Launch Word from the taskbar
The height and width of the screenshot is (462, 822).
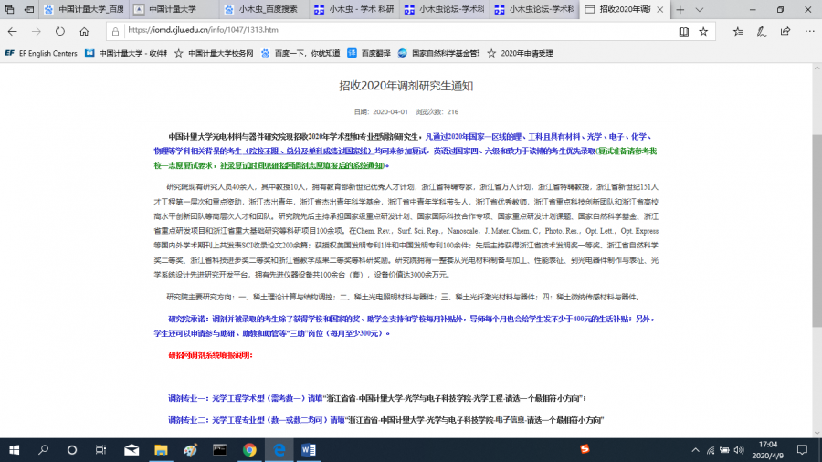[x=308, y=449]
